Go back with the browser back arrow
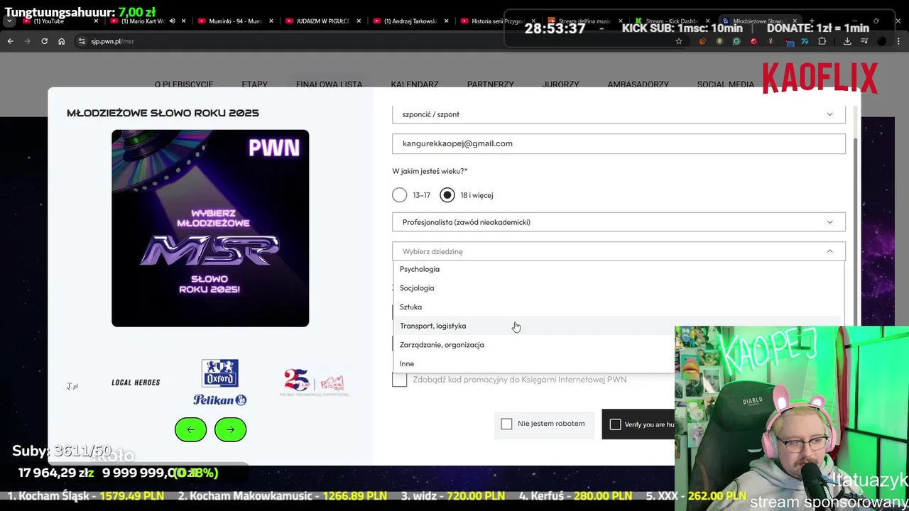The height and width of the screenshot is (511, 909). [10, 41]
